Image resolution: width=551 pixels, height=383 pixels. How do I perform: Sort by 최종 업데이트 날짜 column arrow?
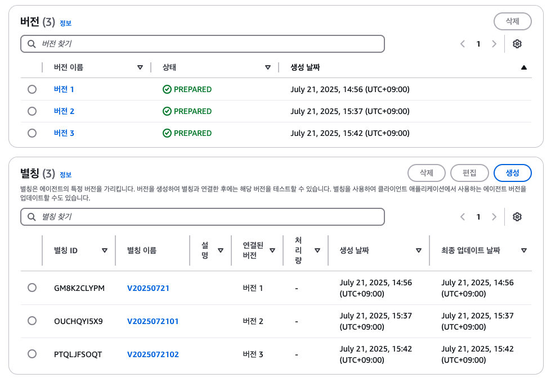[x=523, y=250]
